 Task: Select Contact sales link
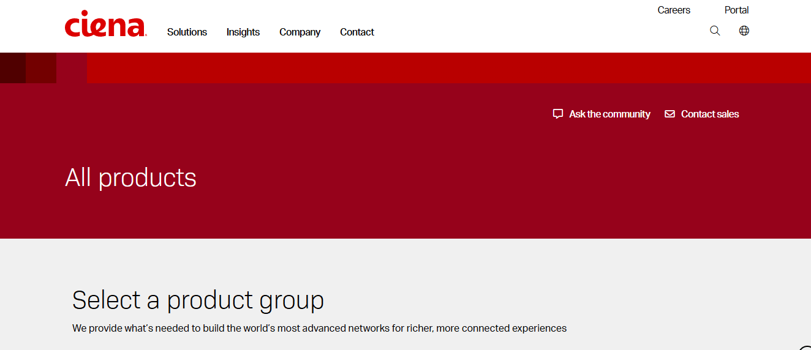coord(710,114)
